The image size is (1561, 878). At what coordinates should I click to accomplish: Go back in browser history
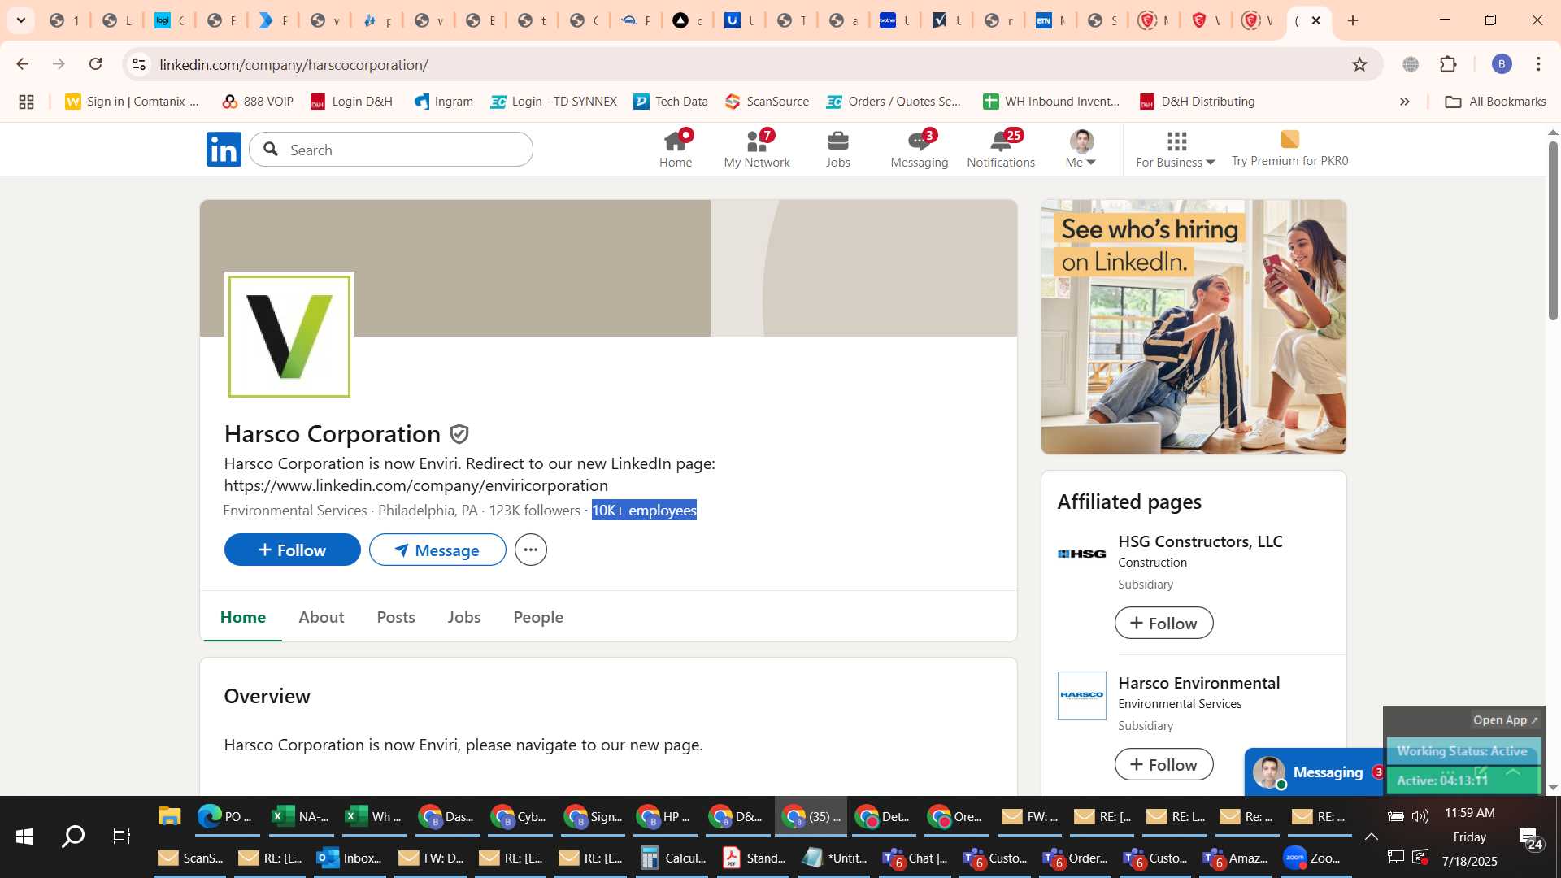(23, 64)
